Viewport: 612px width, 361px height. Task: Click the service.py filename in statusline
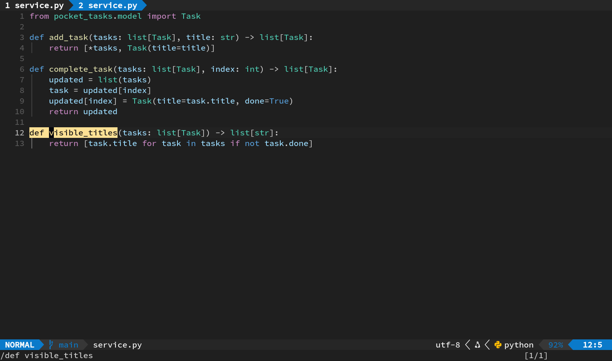[x=118, y=345]
